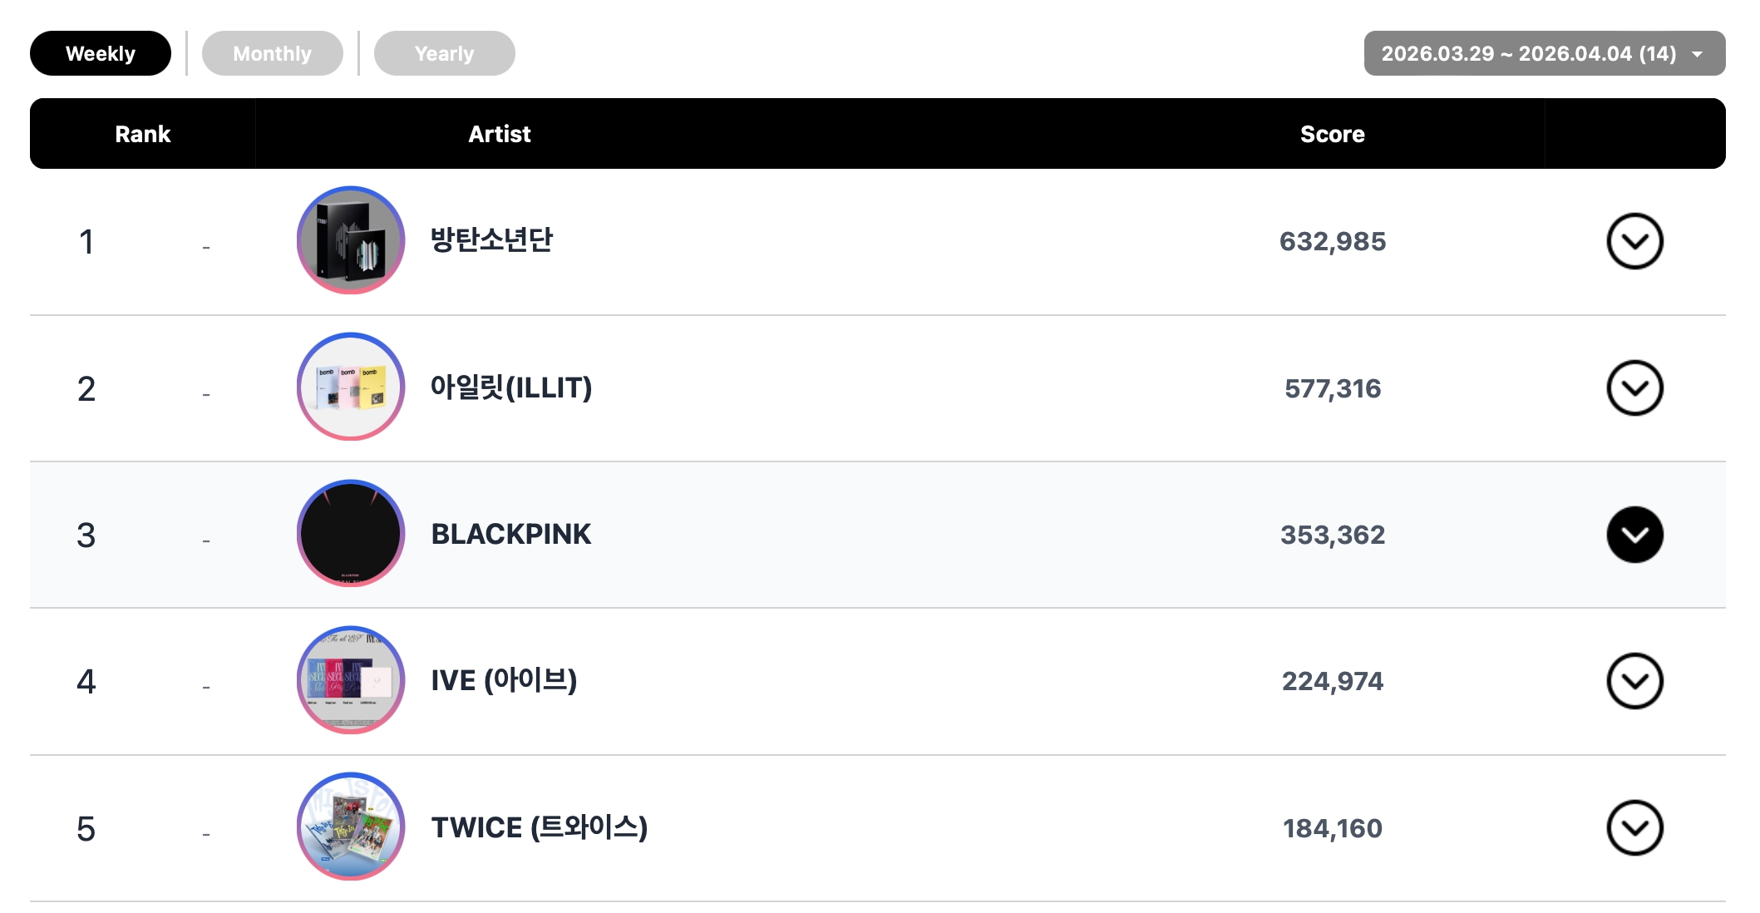Collapse the BLACKPINK row chevron
Viewport: 1760px width, 913px height.
tap(1634, 535)
